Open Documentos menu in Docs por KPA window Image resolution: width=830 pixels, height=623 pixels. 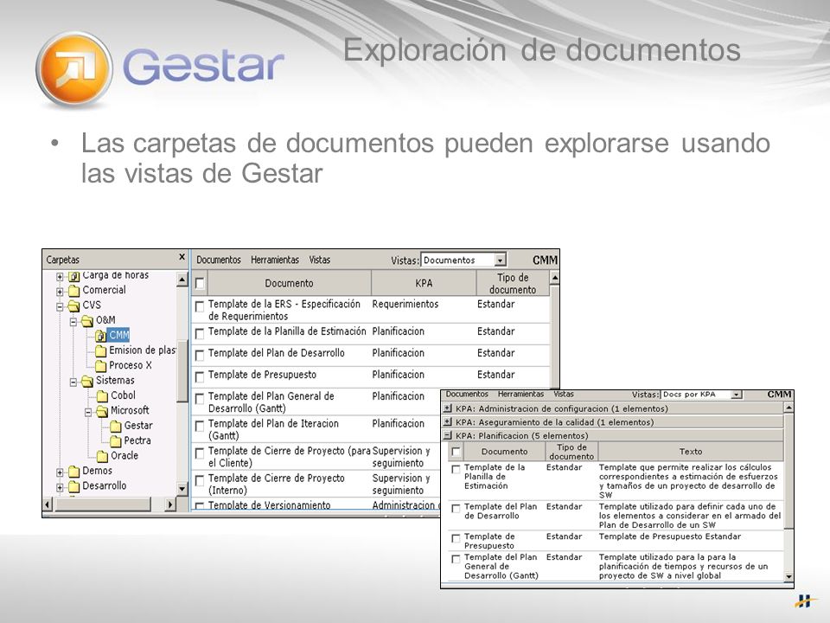coord(467,395)
